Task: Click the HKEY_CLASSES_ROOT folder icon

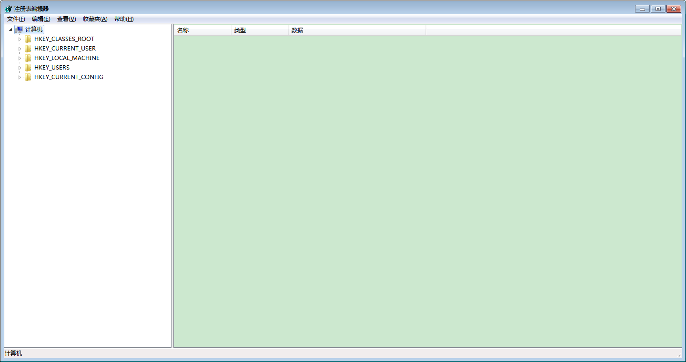Action: (28, 39)
